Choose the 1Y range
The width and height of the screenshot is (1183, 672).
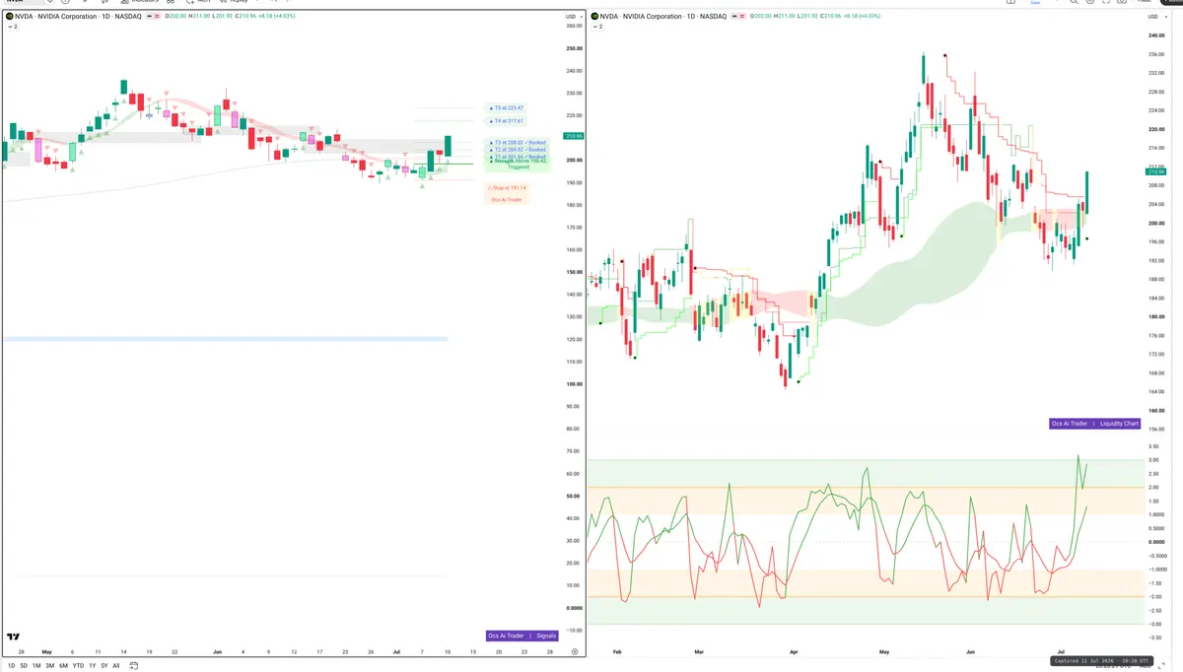coord(92,665)
